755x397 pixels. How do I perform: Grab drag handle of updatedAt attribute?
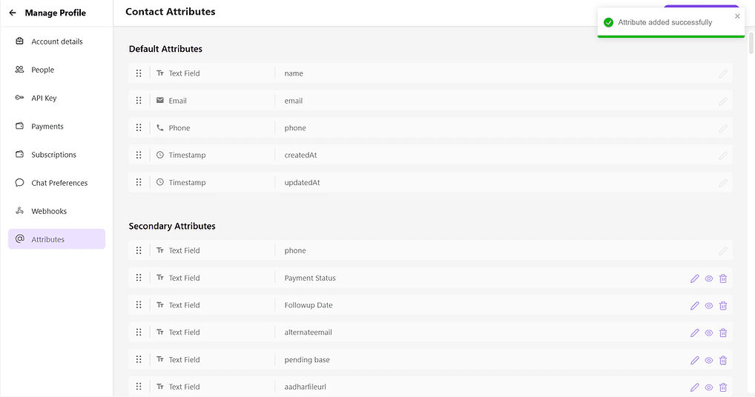[x=139, y=182]
